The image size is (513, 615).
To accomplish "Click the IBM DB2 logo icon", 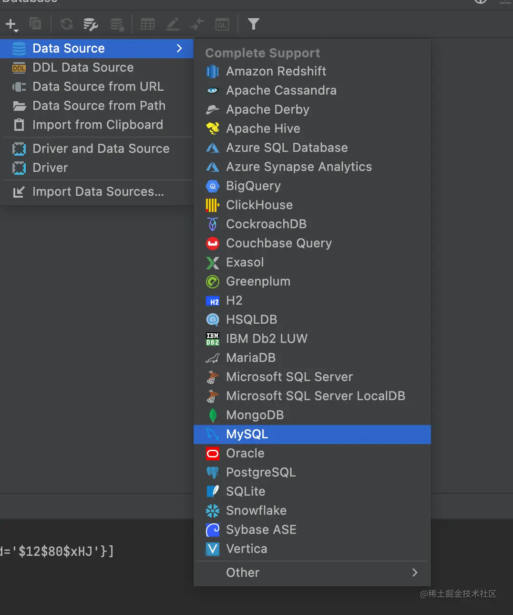I will [x=213, y=339].
